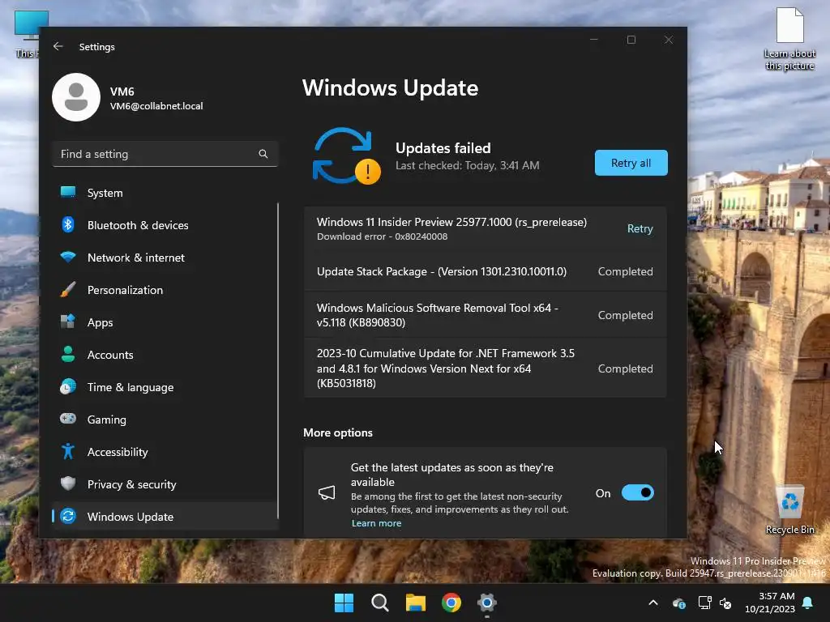Show hidden icons chevron in system tray
Image resolution: width=830 pixels, height=622 pixels.
pos(653,603)
